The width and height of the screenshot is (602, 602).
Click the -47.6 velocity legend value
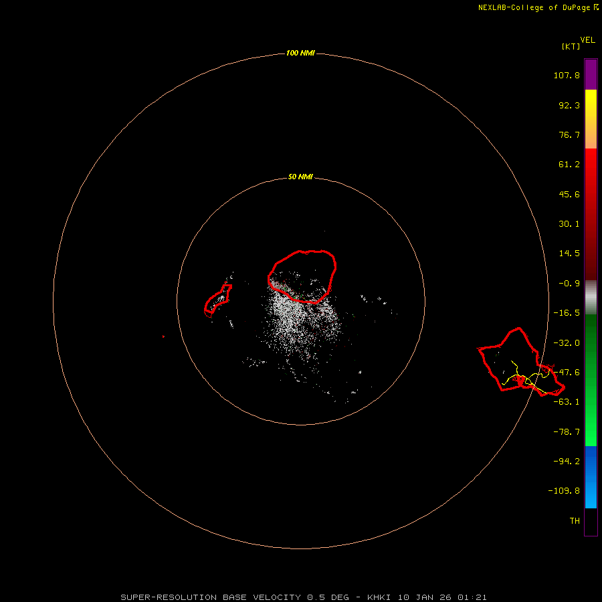pos(567,373)
